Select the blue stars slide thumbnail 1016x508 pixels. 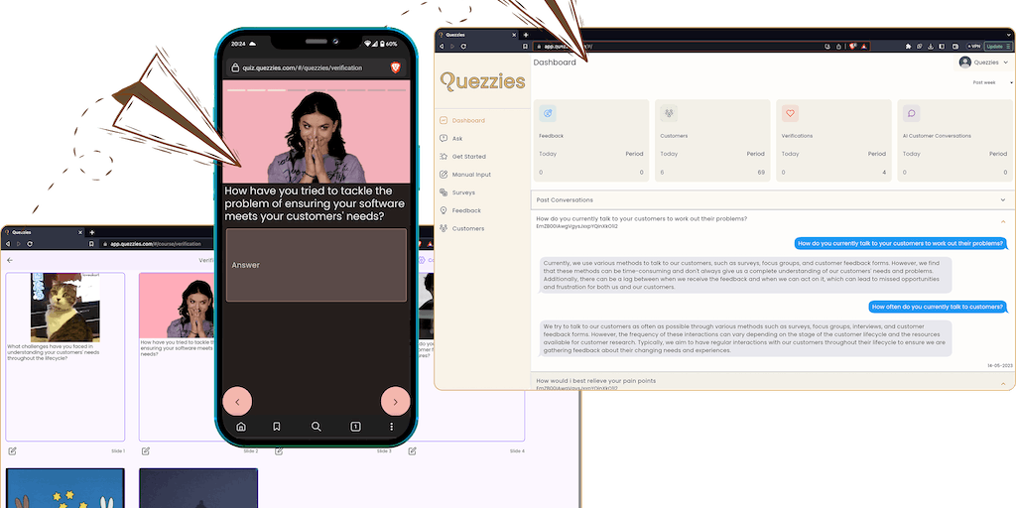[x=64, y=488]
